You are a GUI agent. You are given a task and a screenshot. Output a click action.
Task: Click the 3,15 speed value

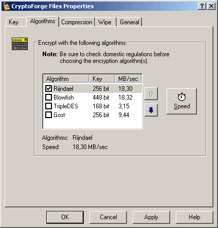124,106
